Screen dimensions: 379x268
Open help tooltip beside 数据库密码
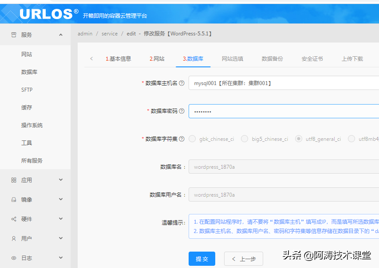(182, 111)
